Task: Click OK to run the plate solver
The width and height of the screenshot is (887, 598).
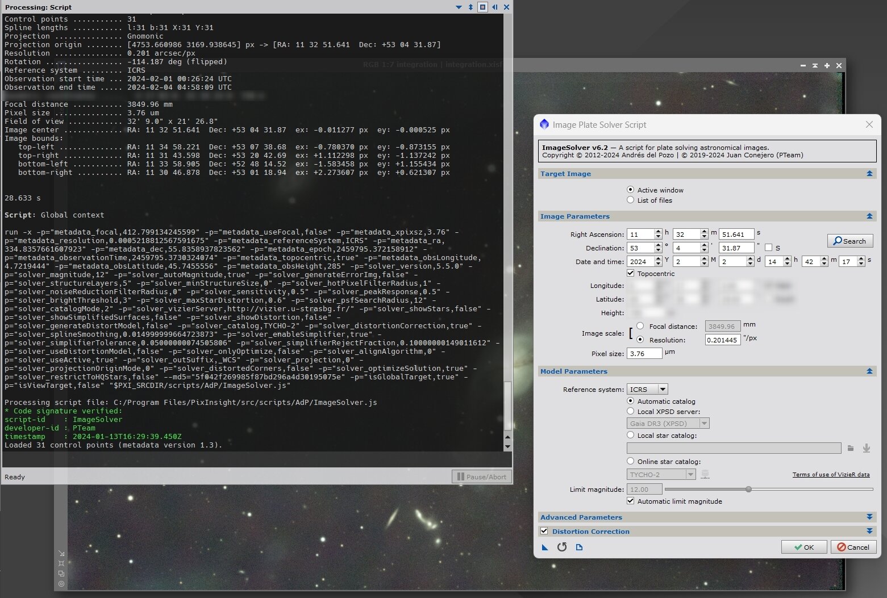Action: tap(804, 547)
